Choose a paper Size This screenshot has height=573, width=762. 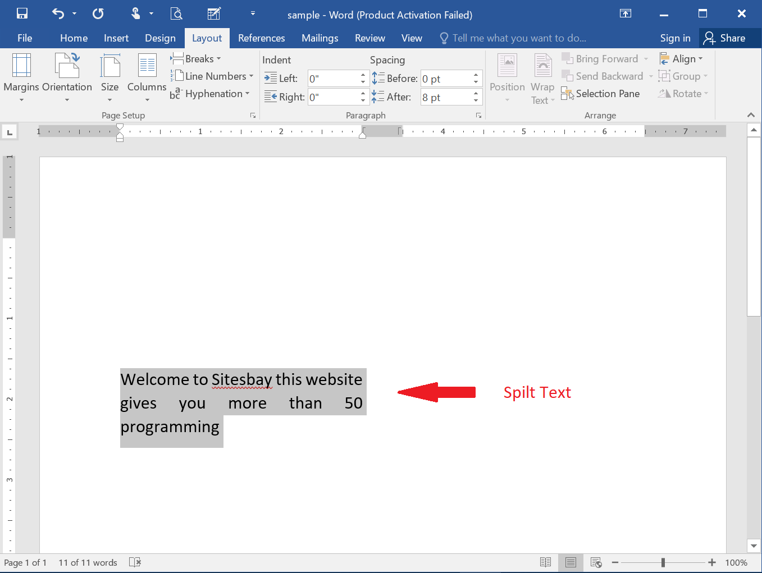pos(109,78)
